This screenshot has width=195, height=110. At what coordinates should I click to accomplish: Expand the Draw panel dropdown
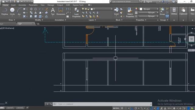tap(12, 20)
